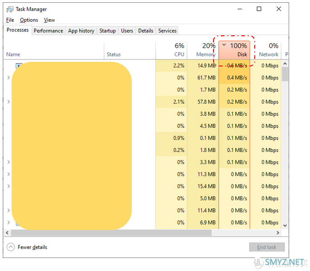Switch to the Services tab
Screen dimensions: 310x271
(167, 31)
